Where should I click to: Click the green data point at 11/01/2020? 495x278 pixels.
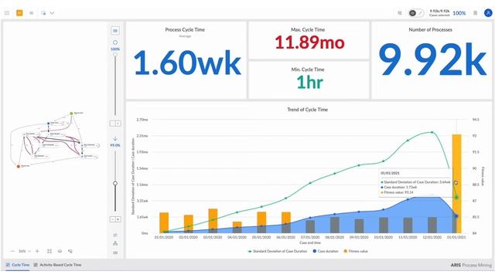[x=408, y=141]
